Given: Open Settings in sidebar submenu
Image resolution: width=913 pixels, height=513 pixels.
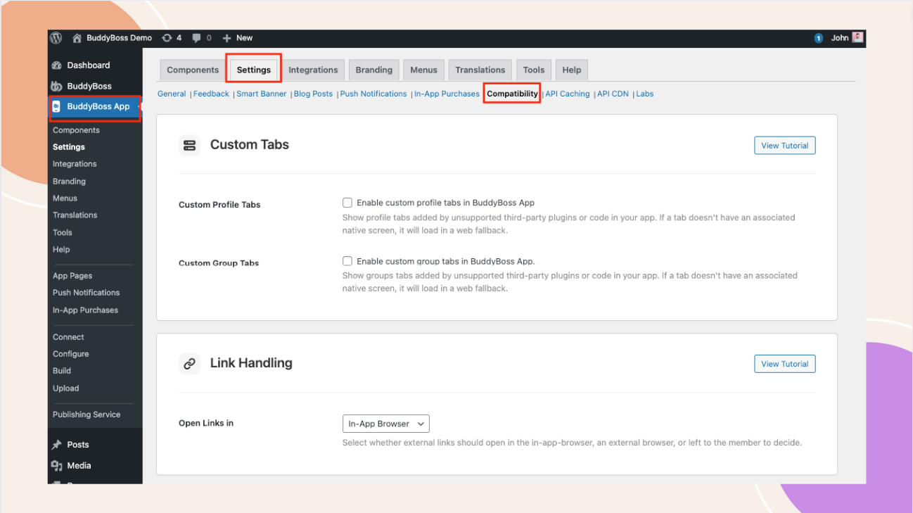Looking at the screenshot, I should coord(69,147).
